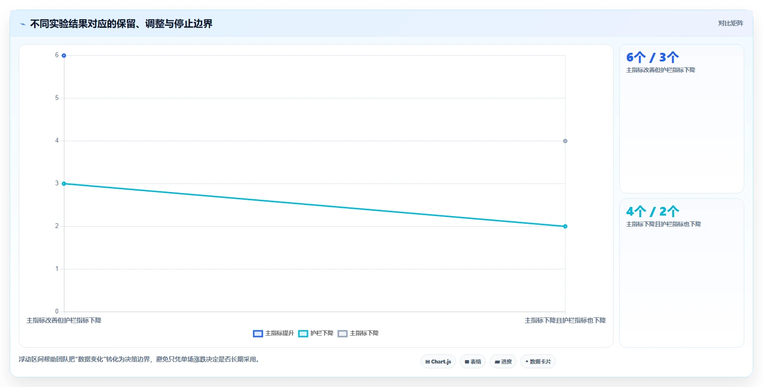Click the blue data point at value 6
Viewport: 763px width, 387px height.
[64, 56]
